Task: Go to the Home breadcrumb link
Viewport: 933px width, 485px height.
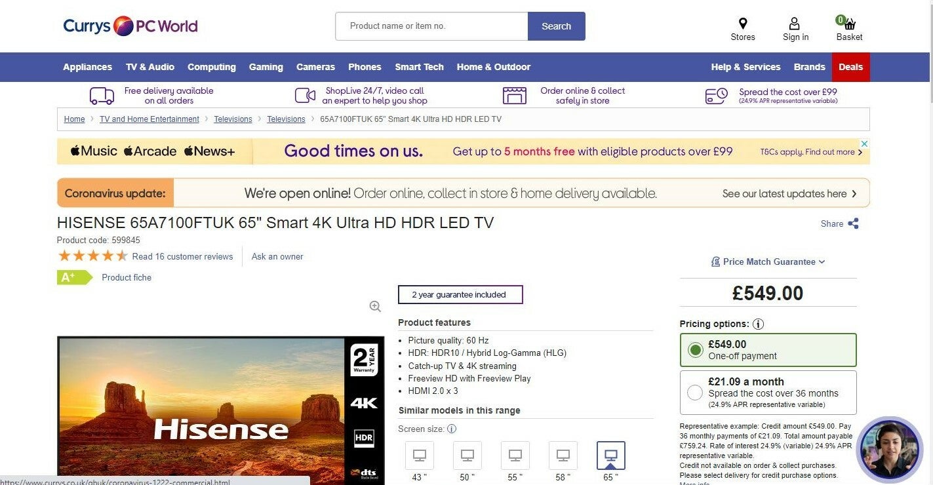Action: 74,119
